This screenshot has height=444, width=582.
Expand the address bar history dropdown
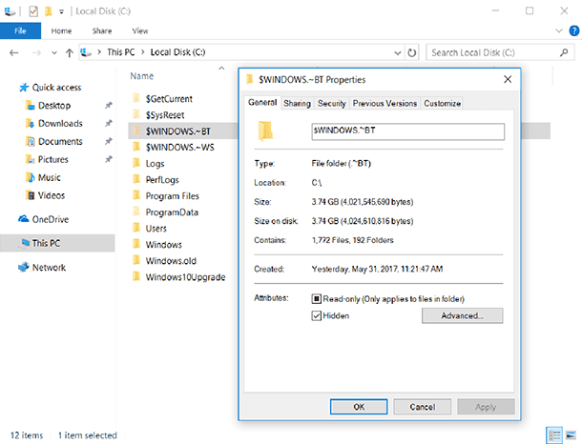pyautogui.click(x=398, y=52)
